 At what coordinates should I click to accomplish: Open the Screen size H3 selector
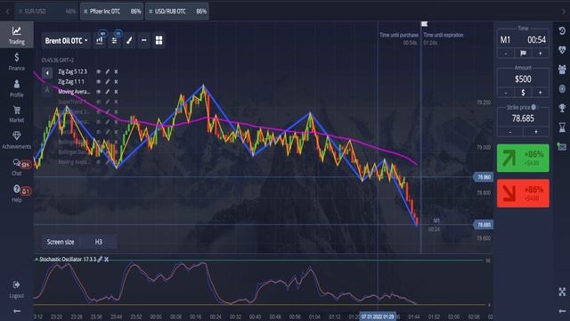(79, 242)
